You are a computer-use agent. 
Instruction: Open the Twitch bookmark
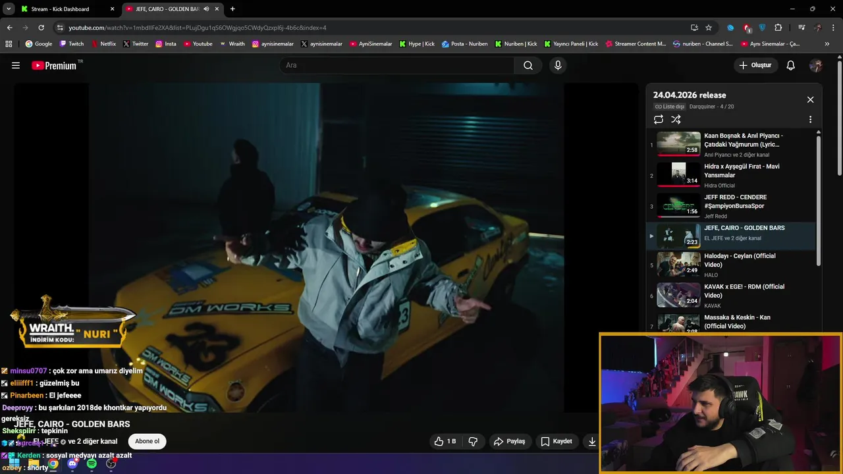tap(72, 44)
